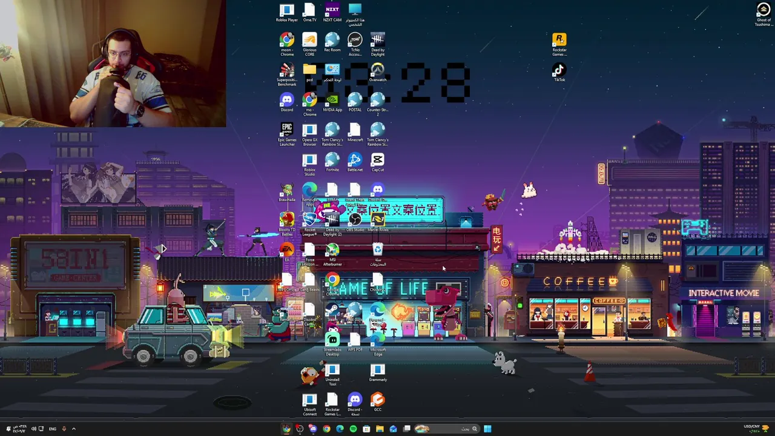Launch Dead by Daylight desktop icon
The height and width of the screenshot is (436, 775).
click(x=378, y=45)
